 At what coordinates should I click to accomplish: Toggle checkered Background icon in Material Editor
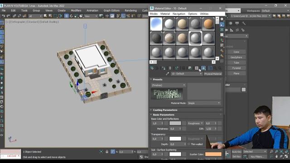point(222,29)
